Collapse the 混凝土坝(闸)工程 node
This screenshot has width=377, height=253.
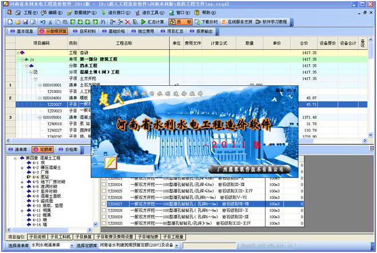(31, 72)
